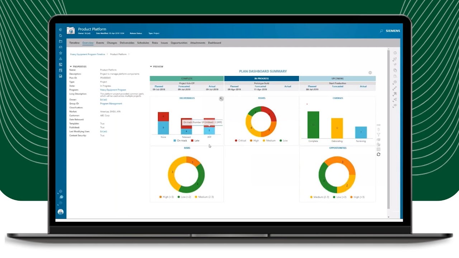This screenshot has height=258, width=459.
Task: Click the Edit pencil icon in right toolbar
Action: click(x=395, y=88)
